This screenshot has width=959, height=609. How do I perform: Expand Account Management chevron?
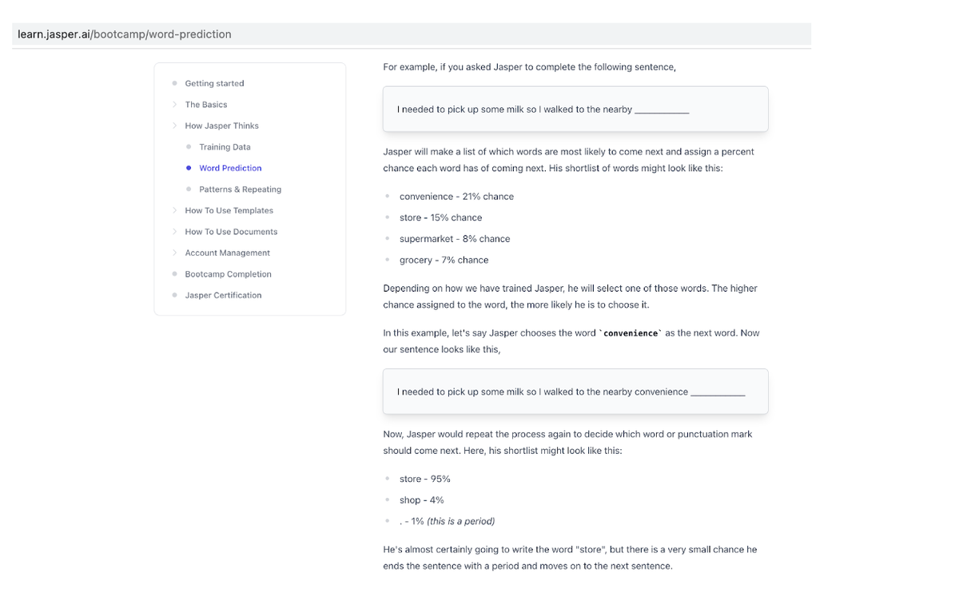[x=174, y=253]
